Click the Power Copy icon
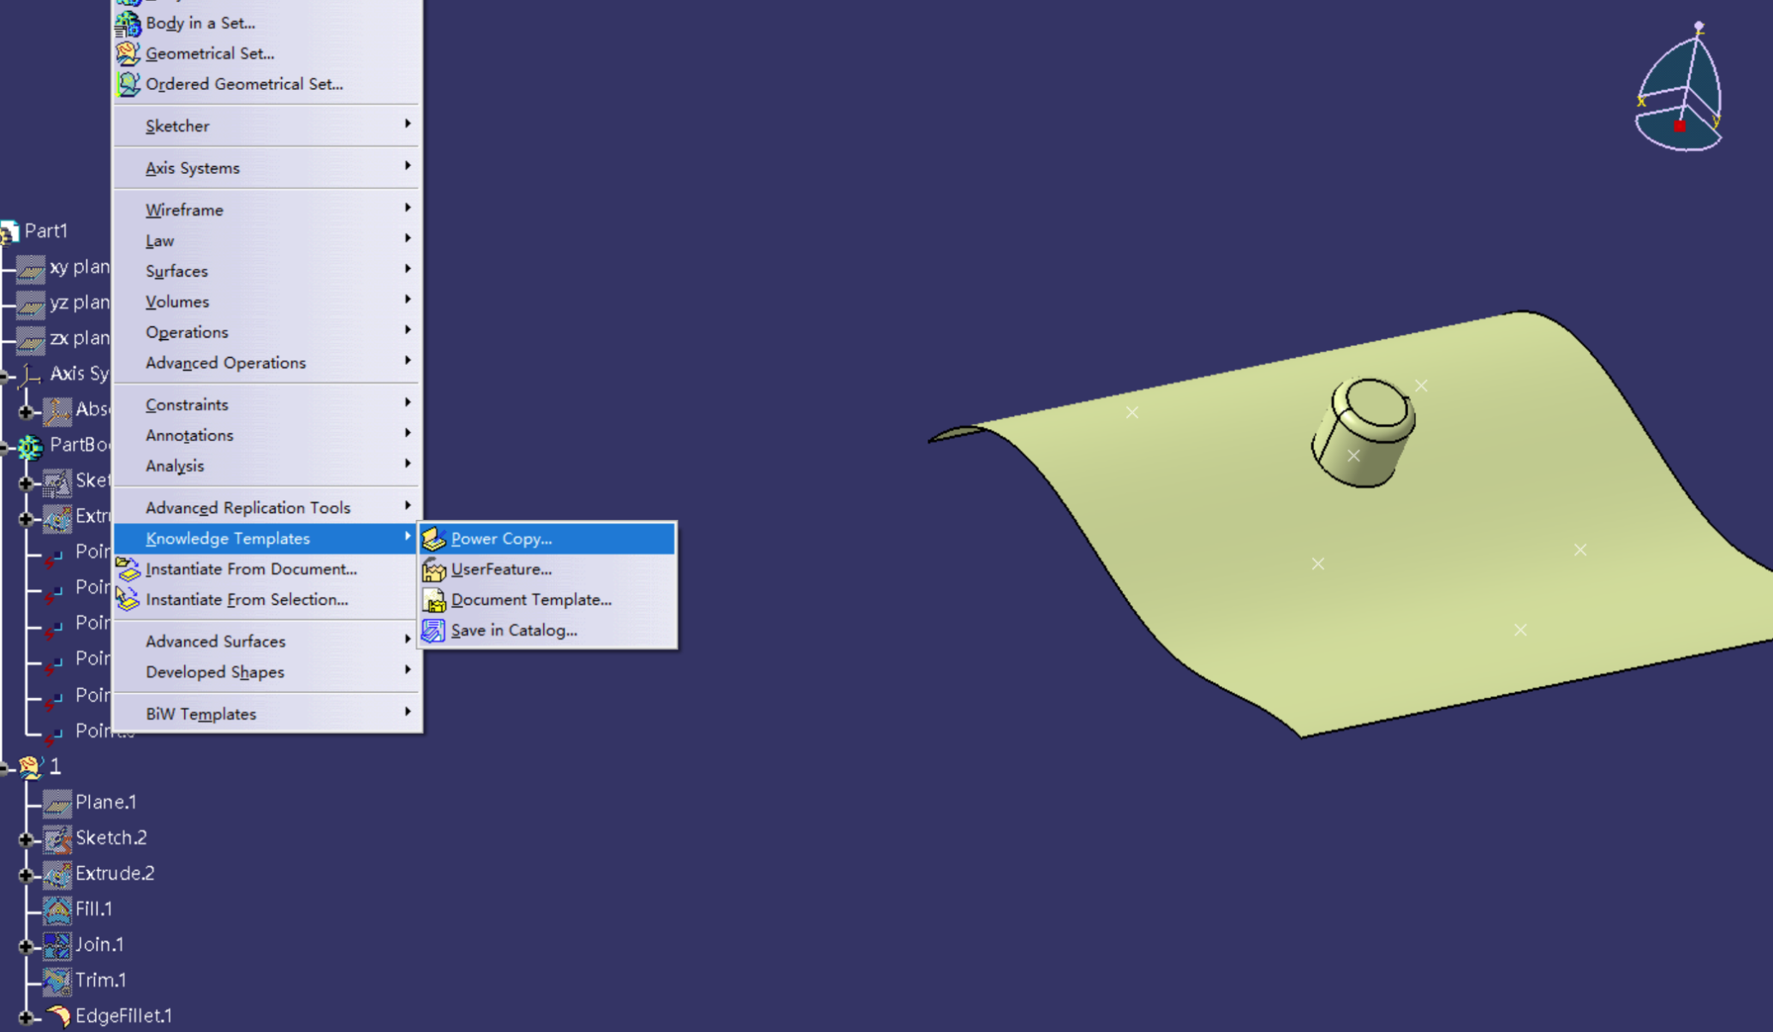Screen dimensions: 1773x1032 (433, 539)
